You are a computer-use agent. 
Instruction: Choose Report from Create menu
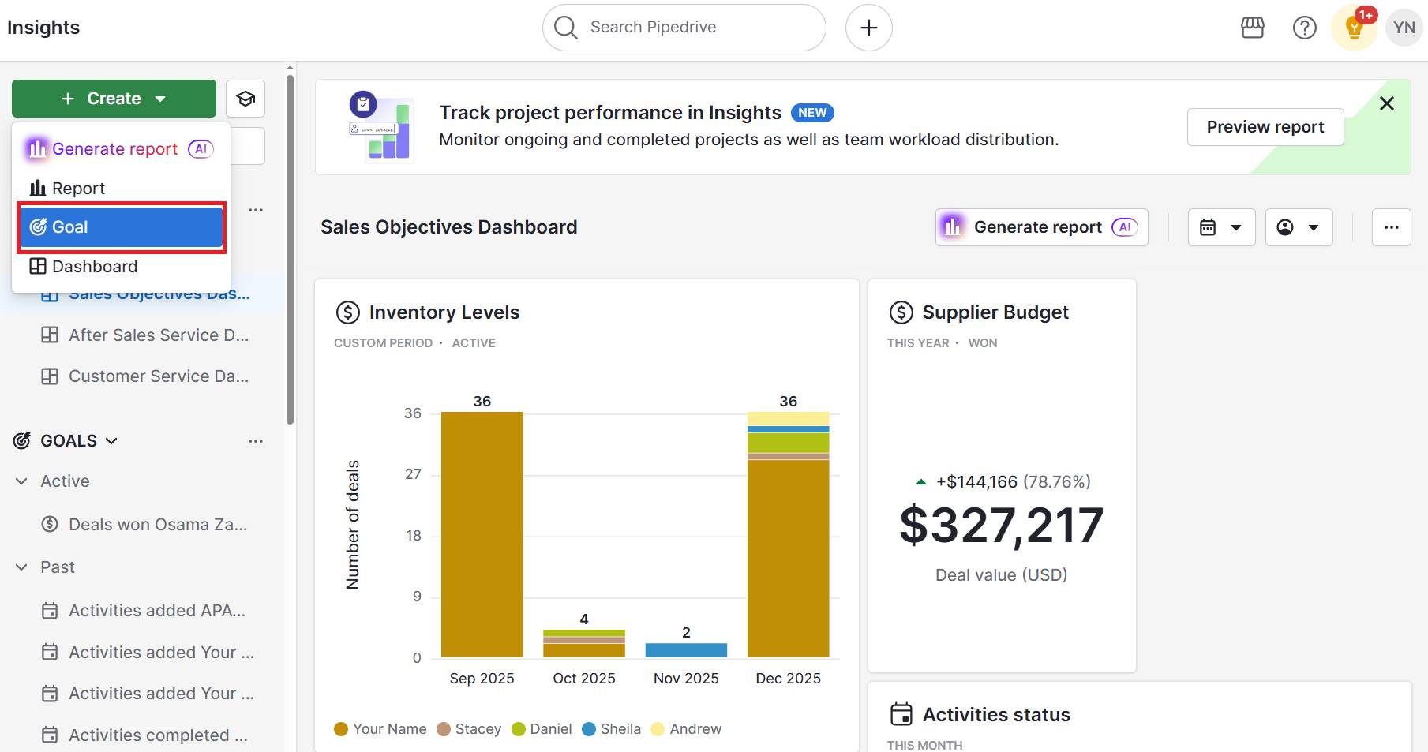(121, 189)
